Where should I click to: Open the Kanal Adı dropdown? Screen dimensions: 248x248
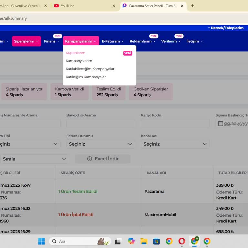175,144
